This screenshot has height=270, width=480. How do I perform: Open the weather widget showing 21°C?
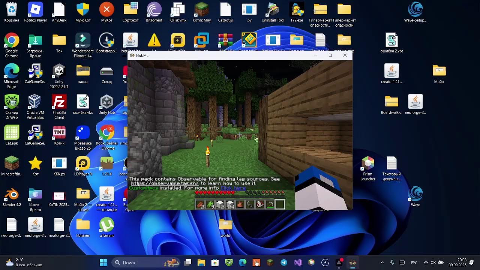click(24, 262)
